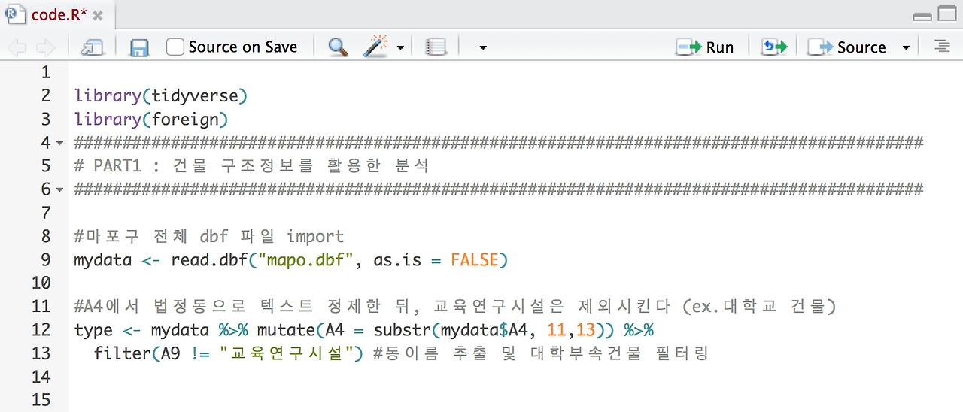
Task: Click on substr function call
Action: pyautogui.click(x=403, y=330)
